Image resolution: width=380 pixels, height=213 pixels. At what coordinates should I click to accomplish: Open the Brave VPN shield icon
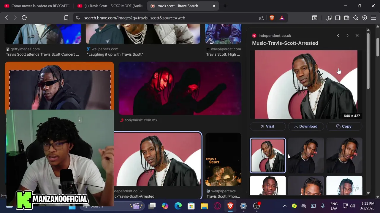coord(365,18)
